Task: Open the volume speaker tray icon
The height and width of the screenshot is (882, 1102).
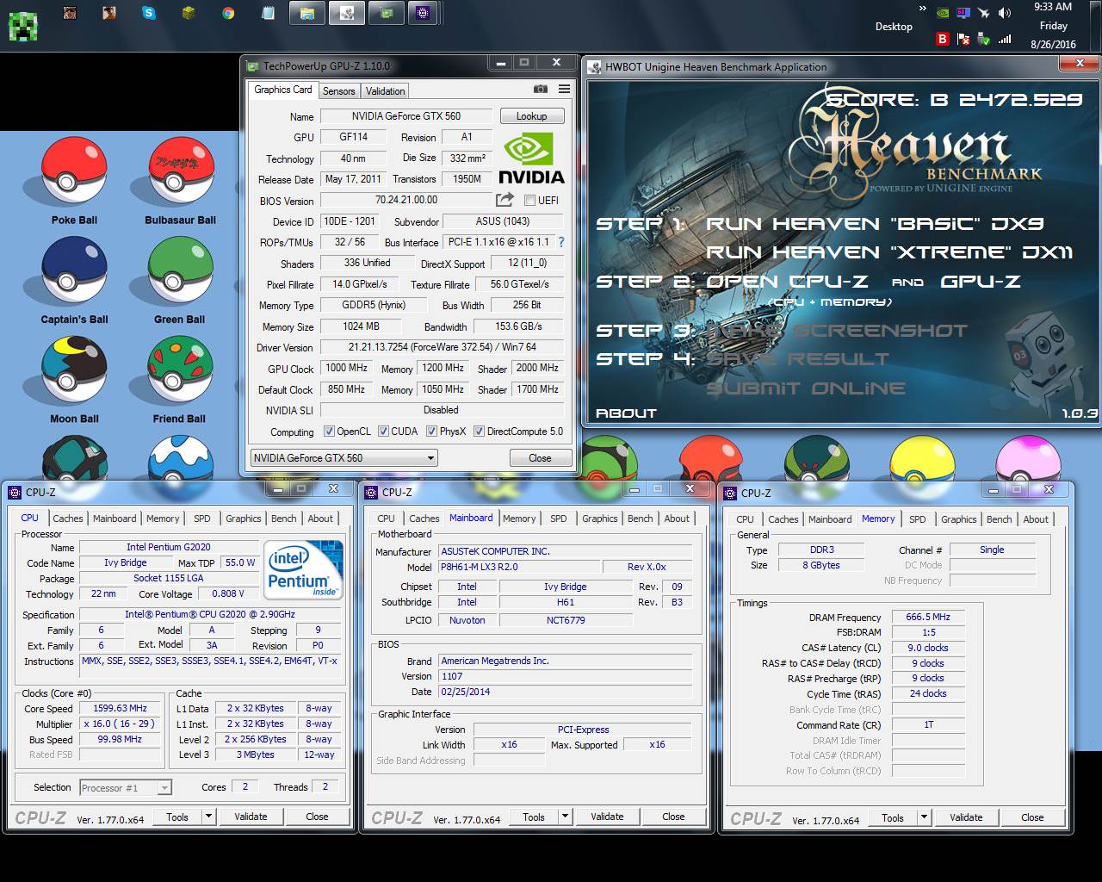Action: coord(1005,13)
